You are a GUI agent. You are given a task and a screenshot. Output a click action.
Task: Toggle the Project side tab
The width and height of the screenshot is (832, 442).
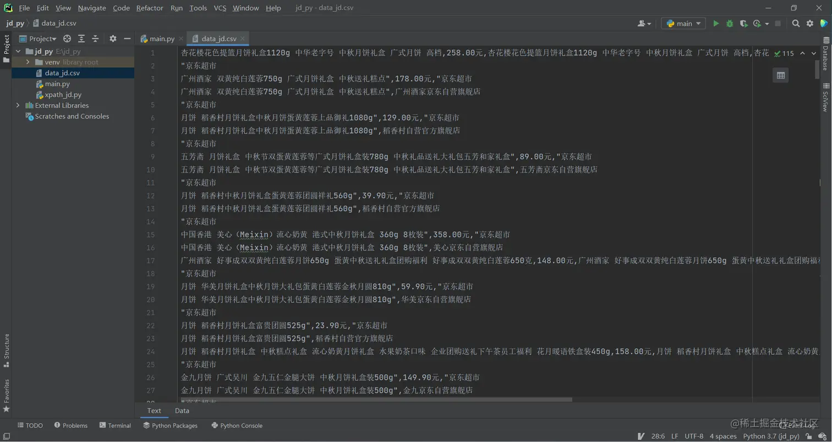point(6,48)
